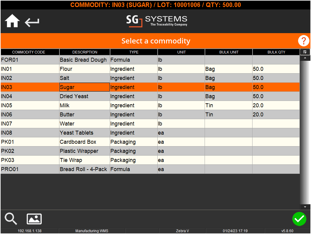Image resolution: width=311 pixels, height=234 pixels.
Task: Click the scrollbar down arrow
Action: [x=305, y=207]
